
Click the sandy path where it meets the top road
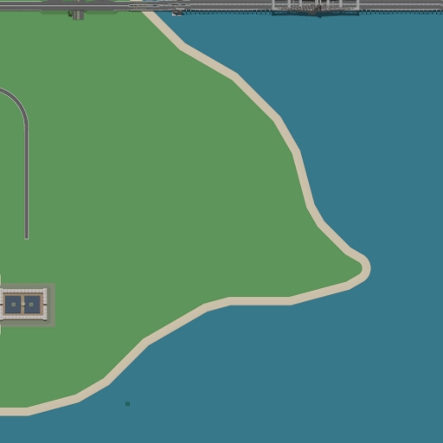[x=149, y=15]
